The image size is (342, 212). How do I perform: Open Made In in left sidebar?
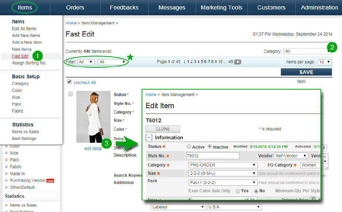[18, 174]
